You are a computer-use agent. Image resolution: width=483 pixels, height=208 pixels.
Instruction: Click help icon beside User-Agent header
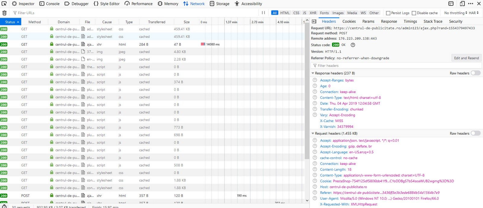click(x=315, y=198)
